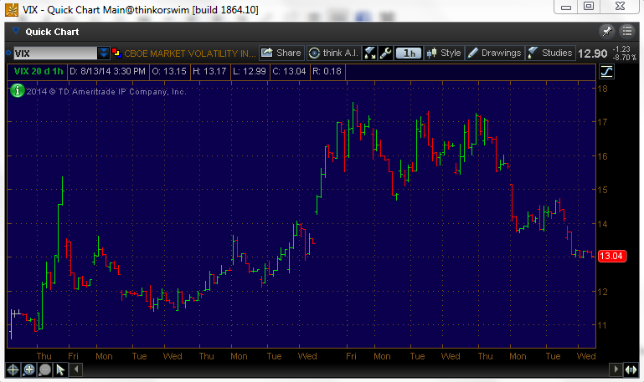Open the Drawings menu
The image size is (644, 382).
(x=494, y=53)
